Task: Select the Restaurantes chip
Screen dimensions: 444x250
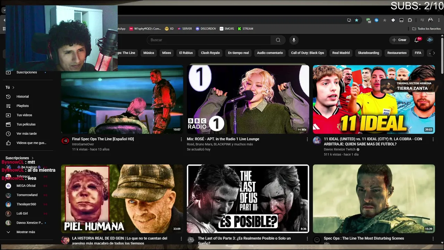Action: tap(397, 53)
